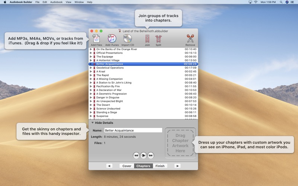The height and width of the screenshot is (186, 298).
Task: Switch to the Finish tab
Action: click(160, 166)
